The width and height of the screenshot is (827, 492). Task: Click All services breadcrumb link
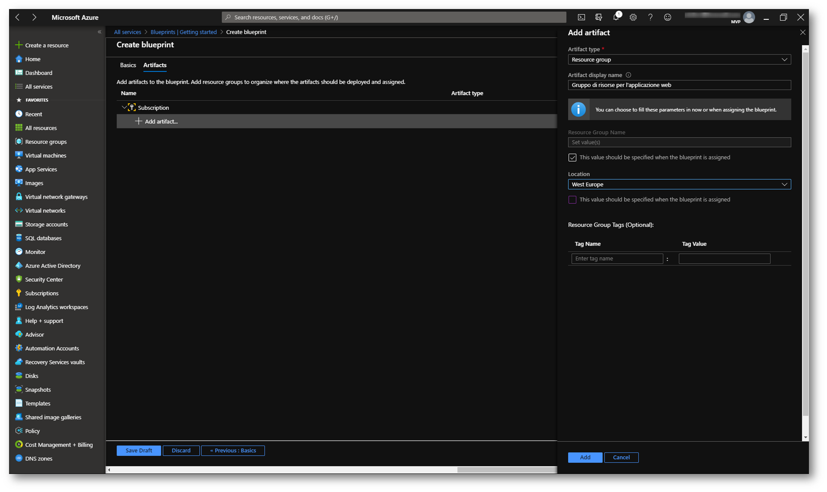(x=127, y=32)
